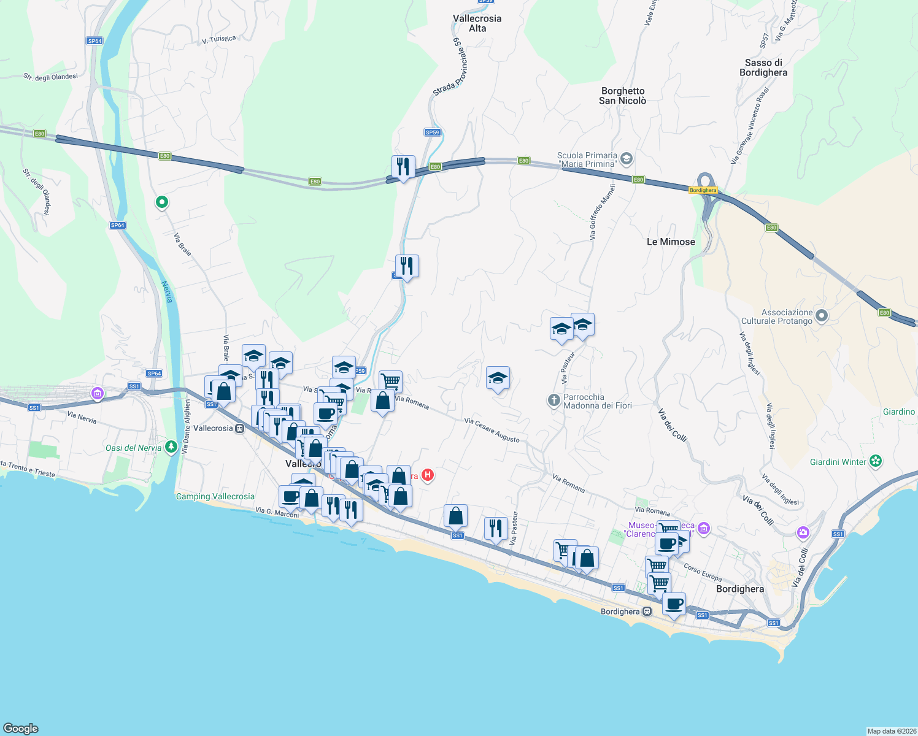918x736 pixels.
Task: Select the restaurant marker near the E80 highway
Action: coord(403,165)
